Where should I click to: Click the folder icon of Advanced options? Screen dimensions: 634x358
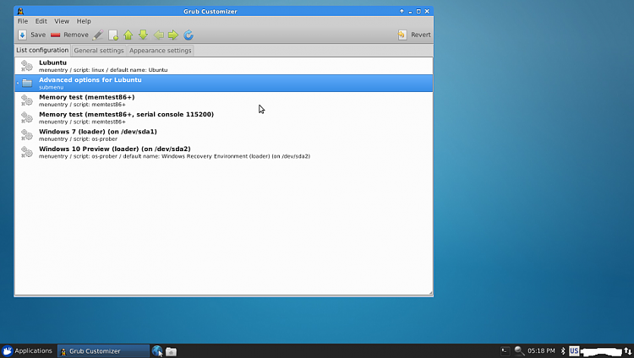point(27,84)
